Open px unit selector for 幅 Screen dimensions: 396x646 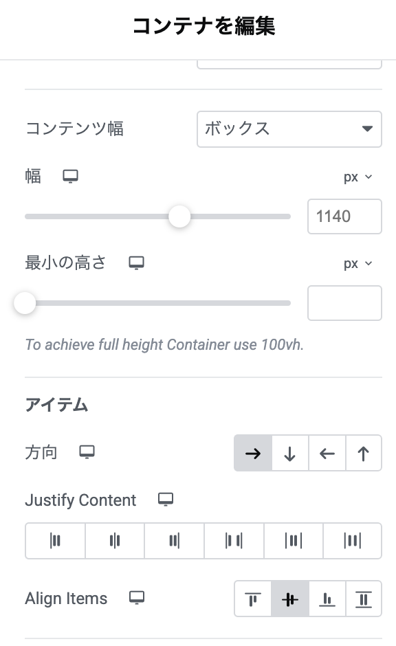pos(357,177)
